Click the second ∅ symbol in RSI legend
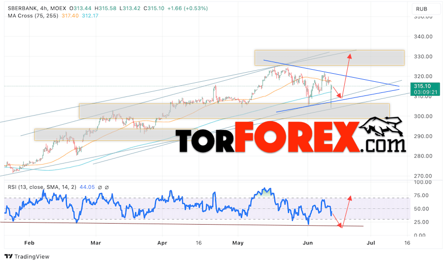Screen dimensions: 447x264 click(107, 187)
